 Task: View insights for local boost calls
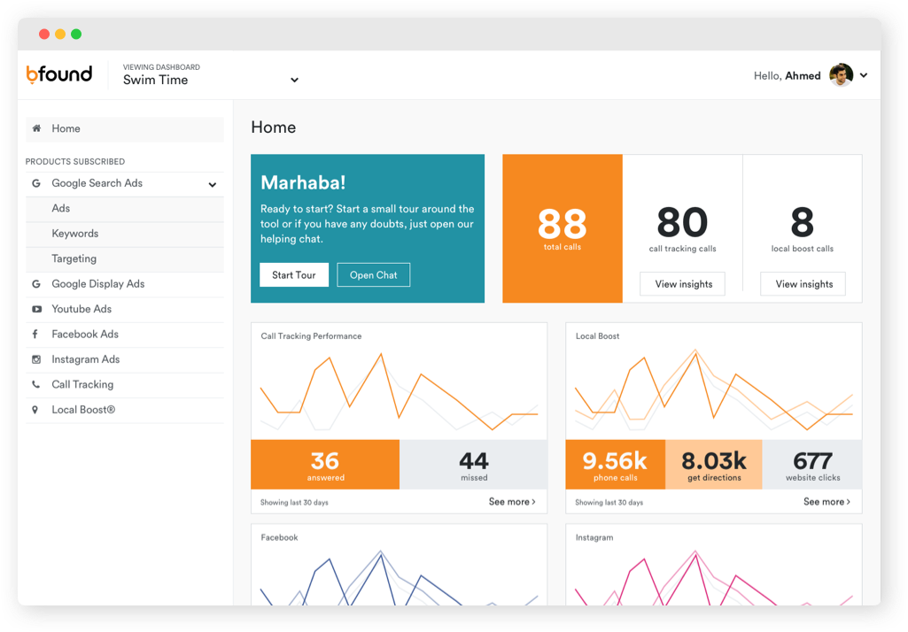(x=803, y=284)
